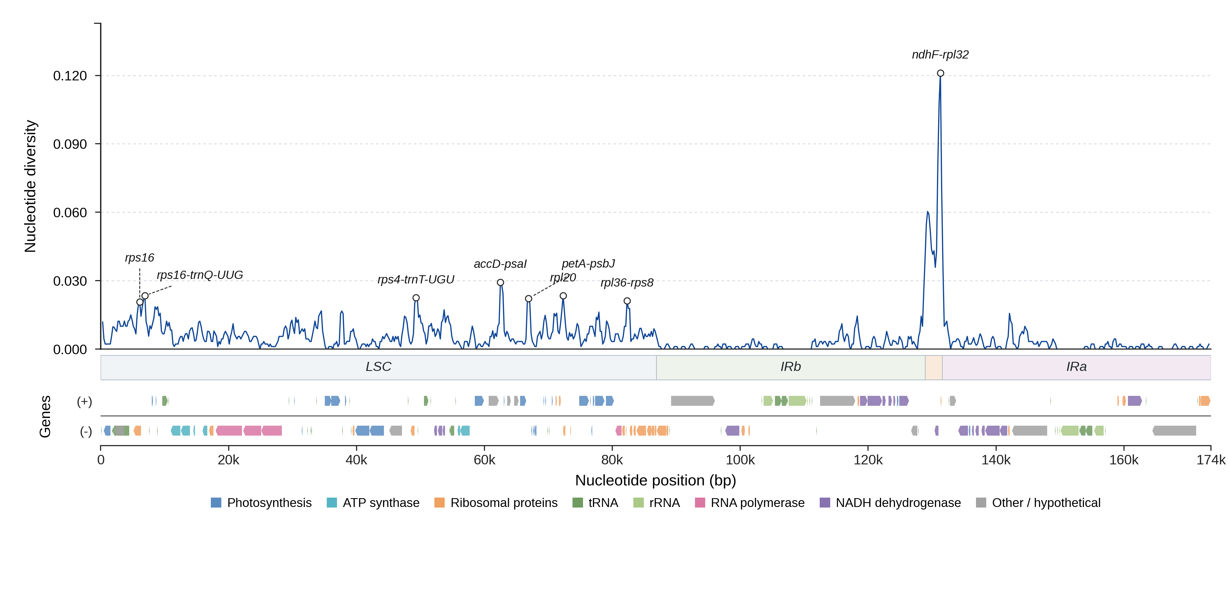Click the 'Genes' track label
This screenshot has height=597, width=1228.
pyautogui.click(x=45, y=416)
